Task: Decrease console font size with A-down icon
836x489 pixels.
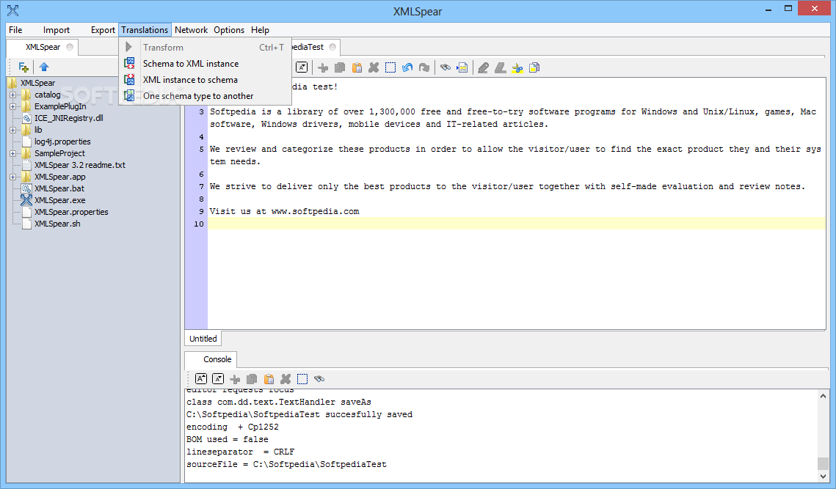Action: click(x=218, y=379)
